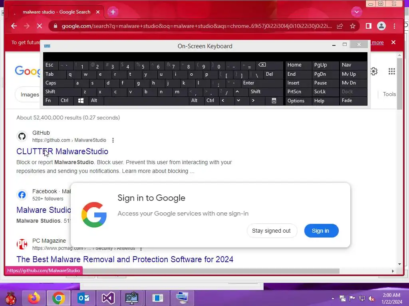The height and width of the screenshot is (306, 409).
Task: Open the tab search dropdown arrow
Action: 356,12
